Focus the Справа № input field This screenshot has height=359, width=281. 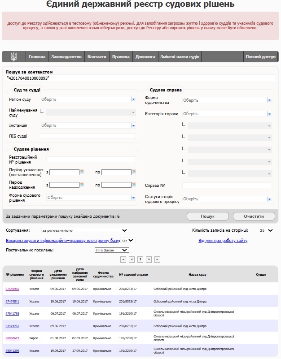[227, 185]
